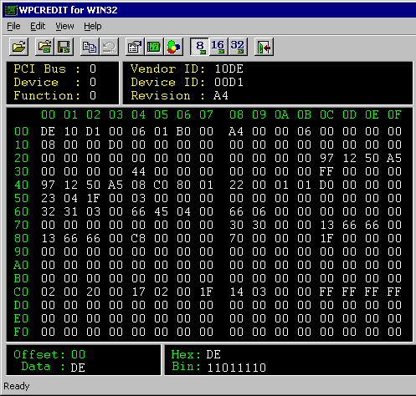The width and height of the screenshot is (416, 396).
Task: Open the Help menu
Action: click(93, 26)
